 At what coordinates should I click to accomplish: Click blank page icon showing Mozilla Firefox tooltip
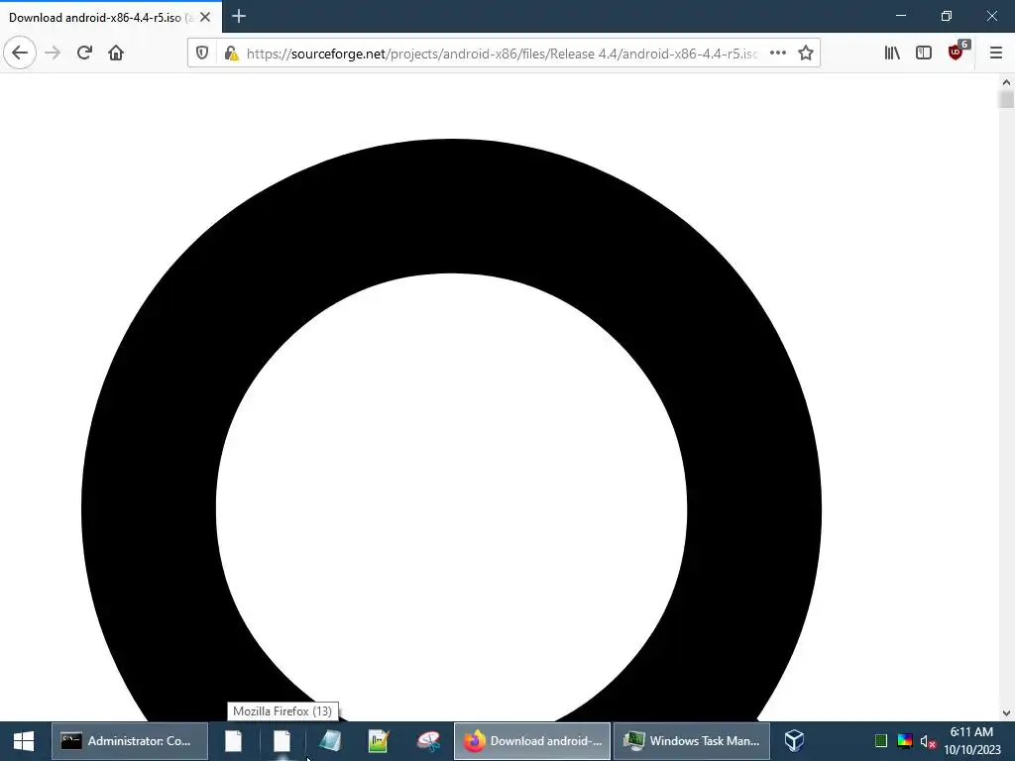coord(282,741)
